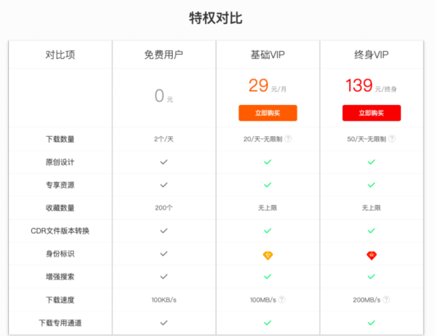Click the 下载数量 row label
Viewport: 436px width, 336px height.
60,139
